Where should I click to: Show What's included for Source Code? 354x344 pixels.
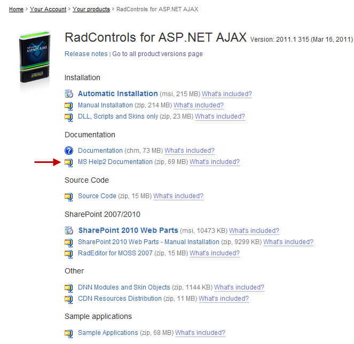point(178,196)
